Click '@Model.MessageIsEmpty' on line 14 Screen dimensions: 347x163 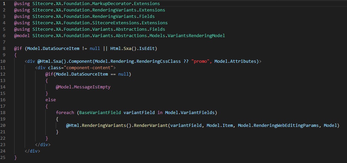83,87
